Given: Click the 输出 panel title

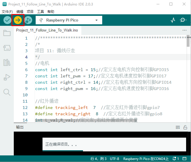Looking at the screenshot, I should (x=20, y=127).
